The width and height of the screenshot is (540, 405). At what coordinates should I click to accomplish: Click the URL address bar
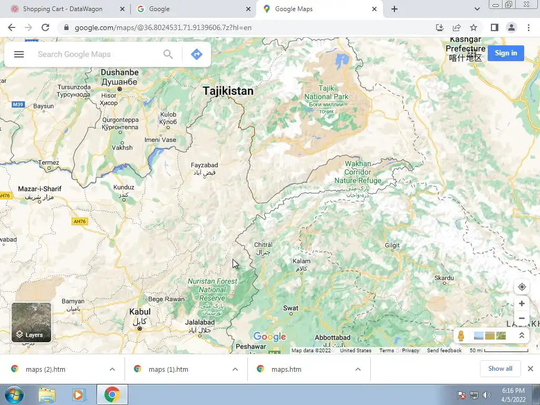[x=248, y=27]
